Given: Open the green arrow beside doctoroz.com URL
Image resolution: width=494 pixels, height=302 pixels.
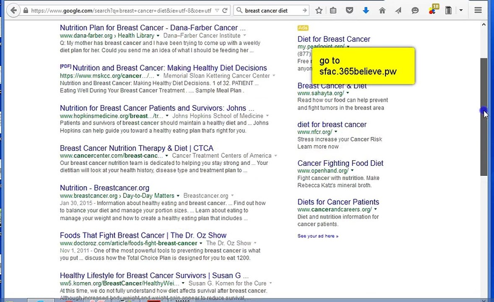Looking at the screenshot, I should click(x=201, y=243).
